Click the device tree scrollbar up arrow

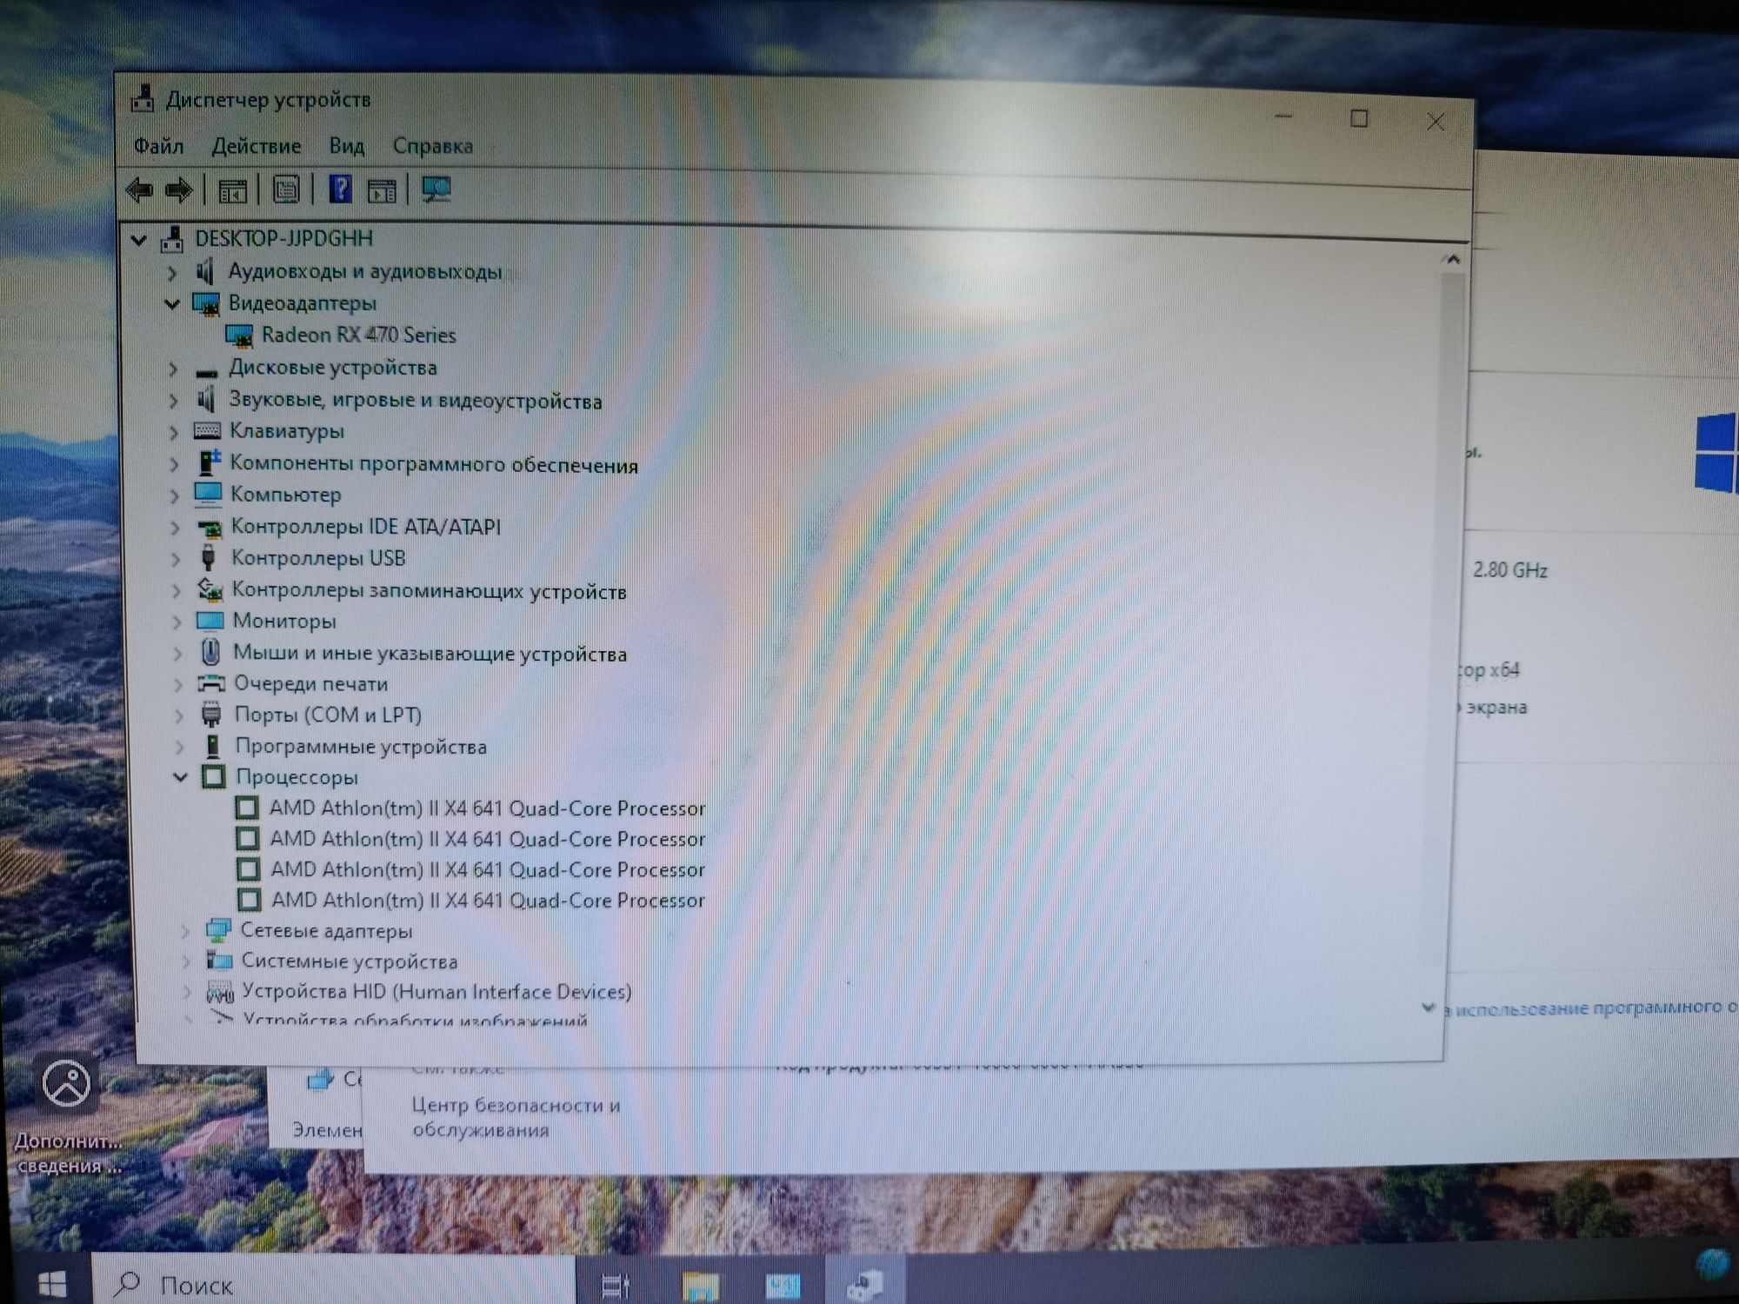coord(1451,260)
